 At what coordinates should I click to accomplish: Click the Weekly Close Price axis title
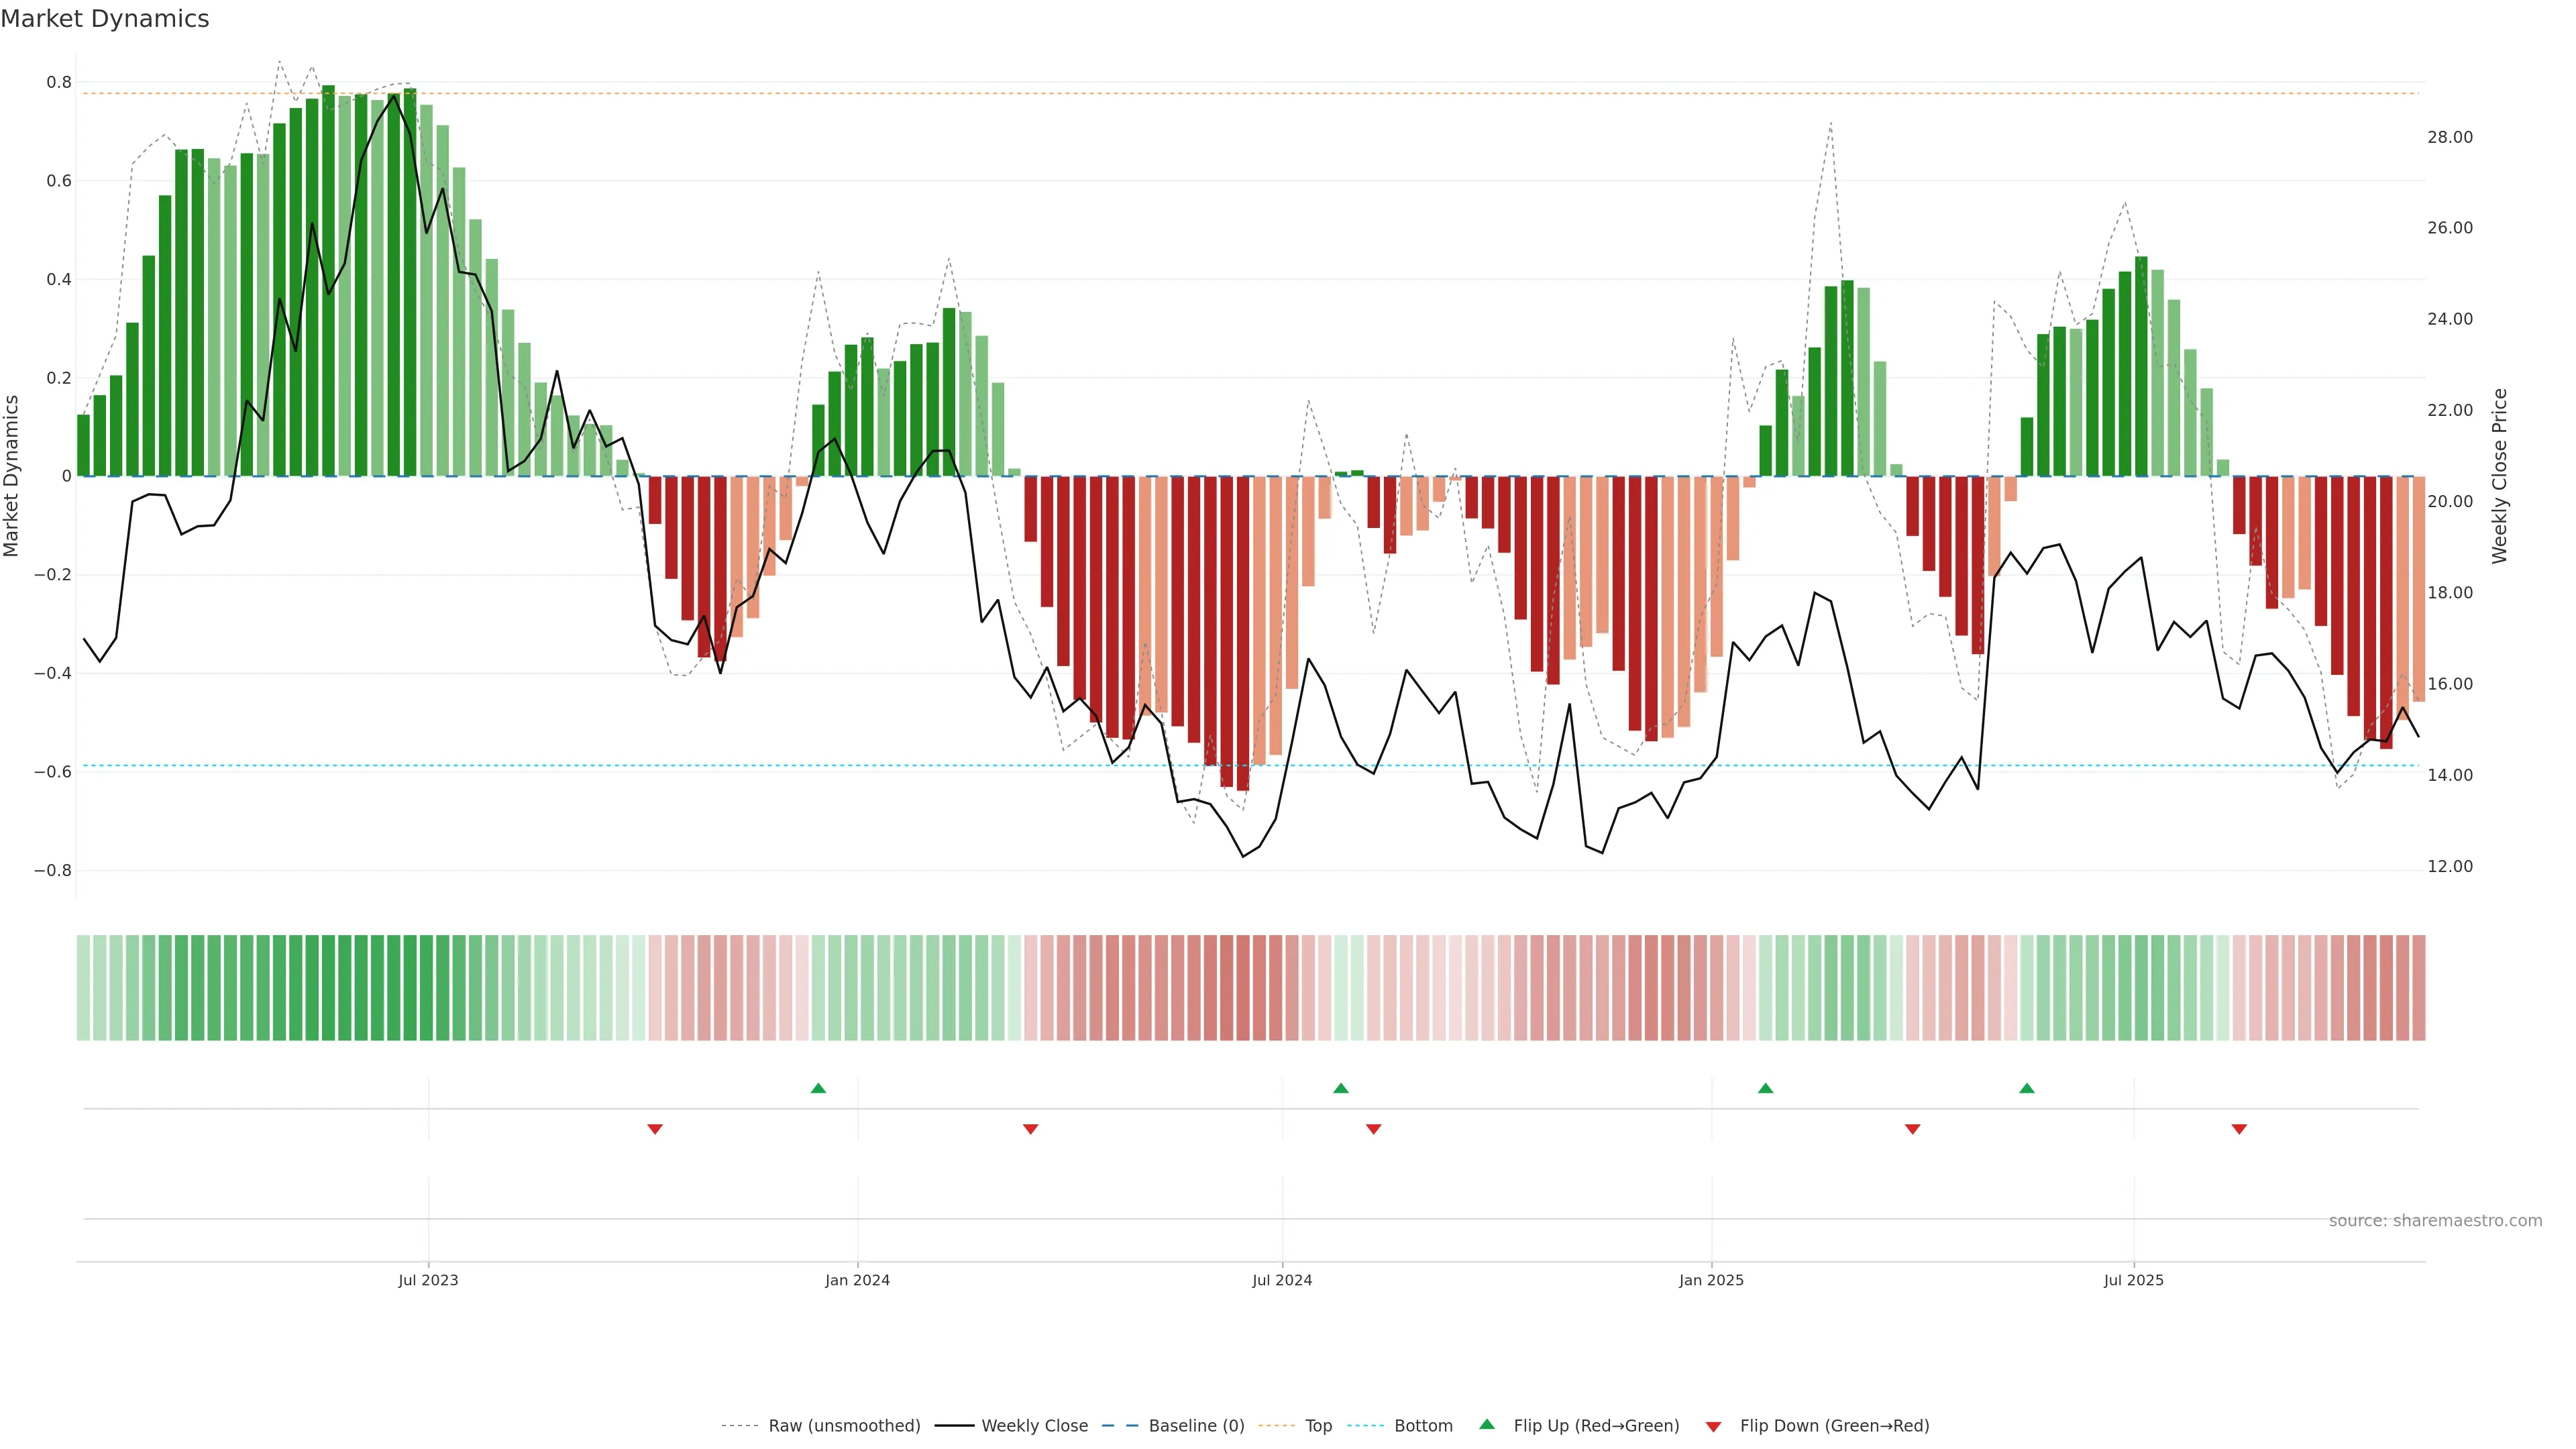tap(2500, 476)
